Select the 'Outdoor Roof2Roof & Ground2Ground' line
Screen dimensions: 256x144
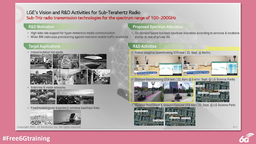coord(185,105)
